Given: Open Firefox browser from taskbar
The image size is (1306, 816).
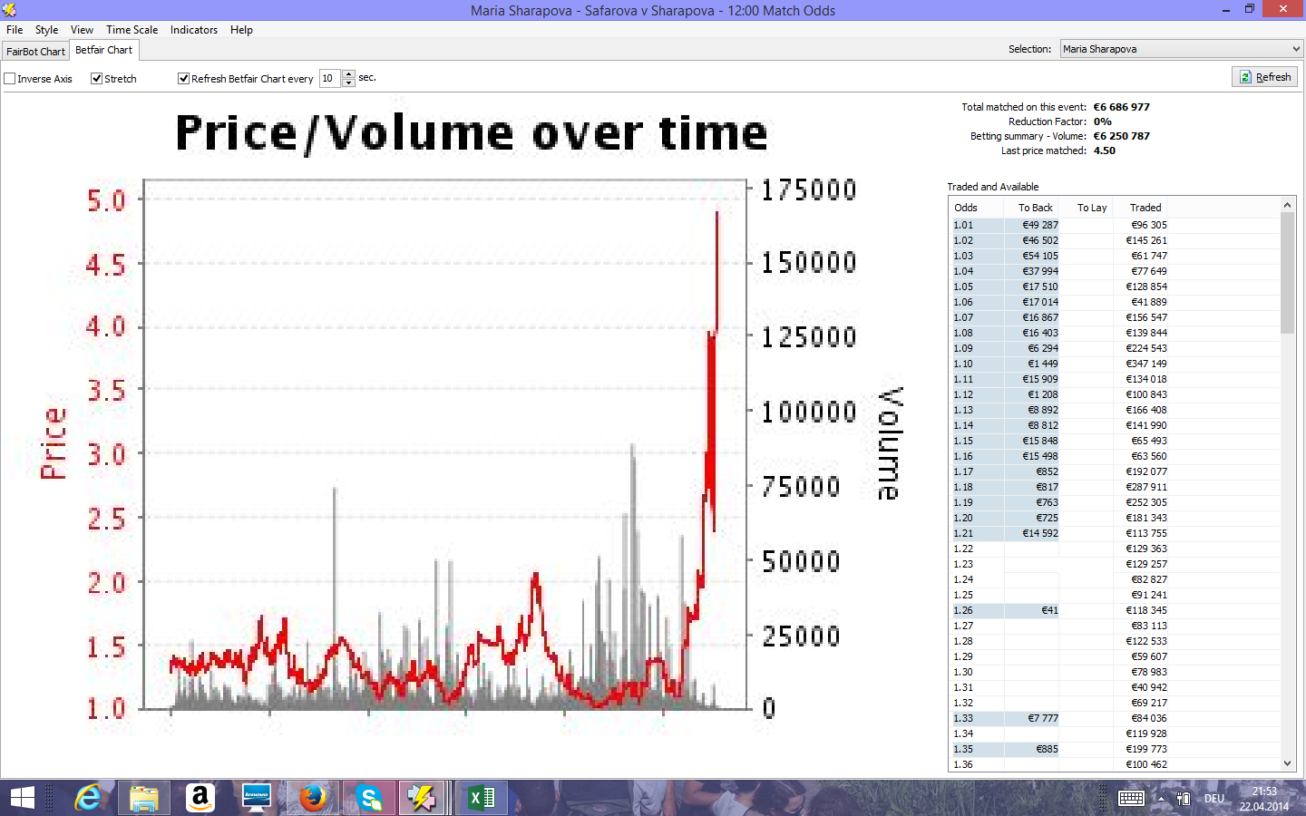Looking at the screenshot, I should 313,798.
